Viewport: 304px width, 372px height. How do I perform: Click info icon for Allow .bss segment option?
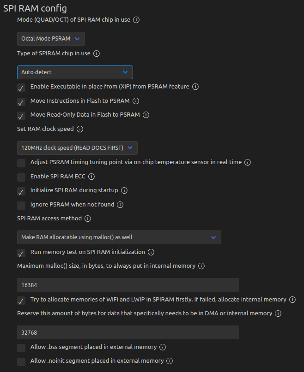163,347
